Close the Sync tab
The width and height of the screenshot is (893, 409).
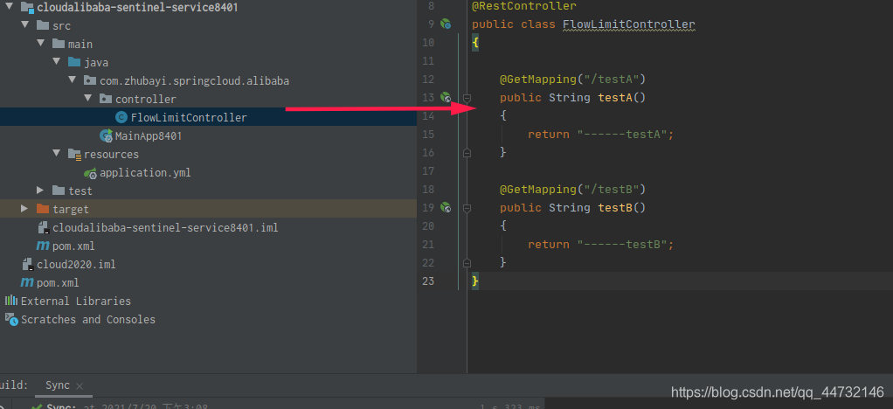[x=80, y=385]
